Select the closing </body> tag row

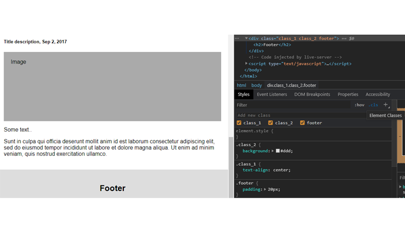253,70
